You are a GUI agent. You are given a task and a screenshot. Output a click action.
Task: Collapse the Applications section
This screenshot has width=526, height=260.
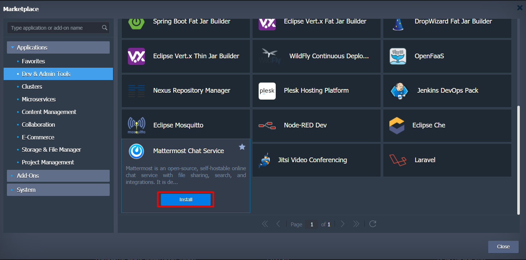pos(58,47)
